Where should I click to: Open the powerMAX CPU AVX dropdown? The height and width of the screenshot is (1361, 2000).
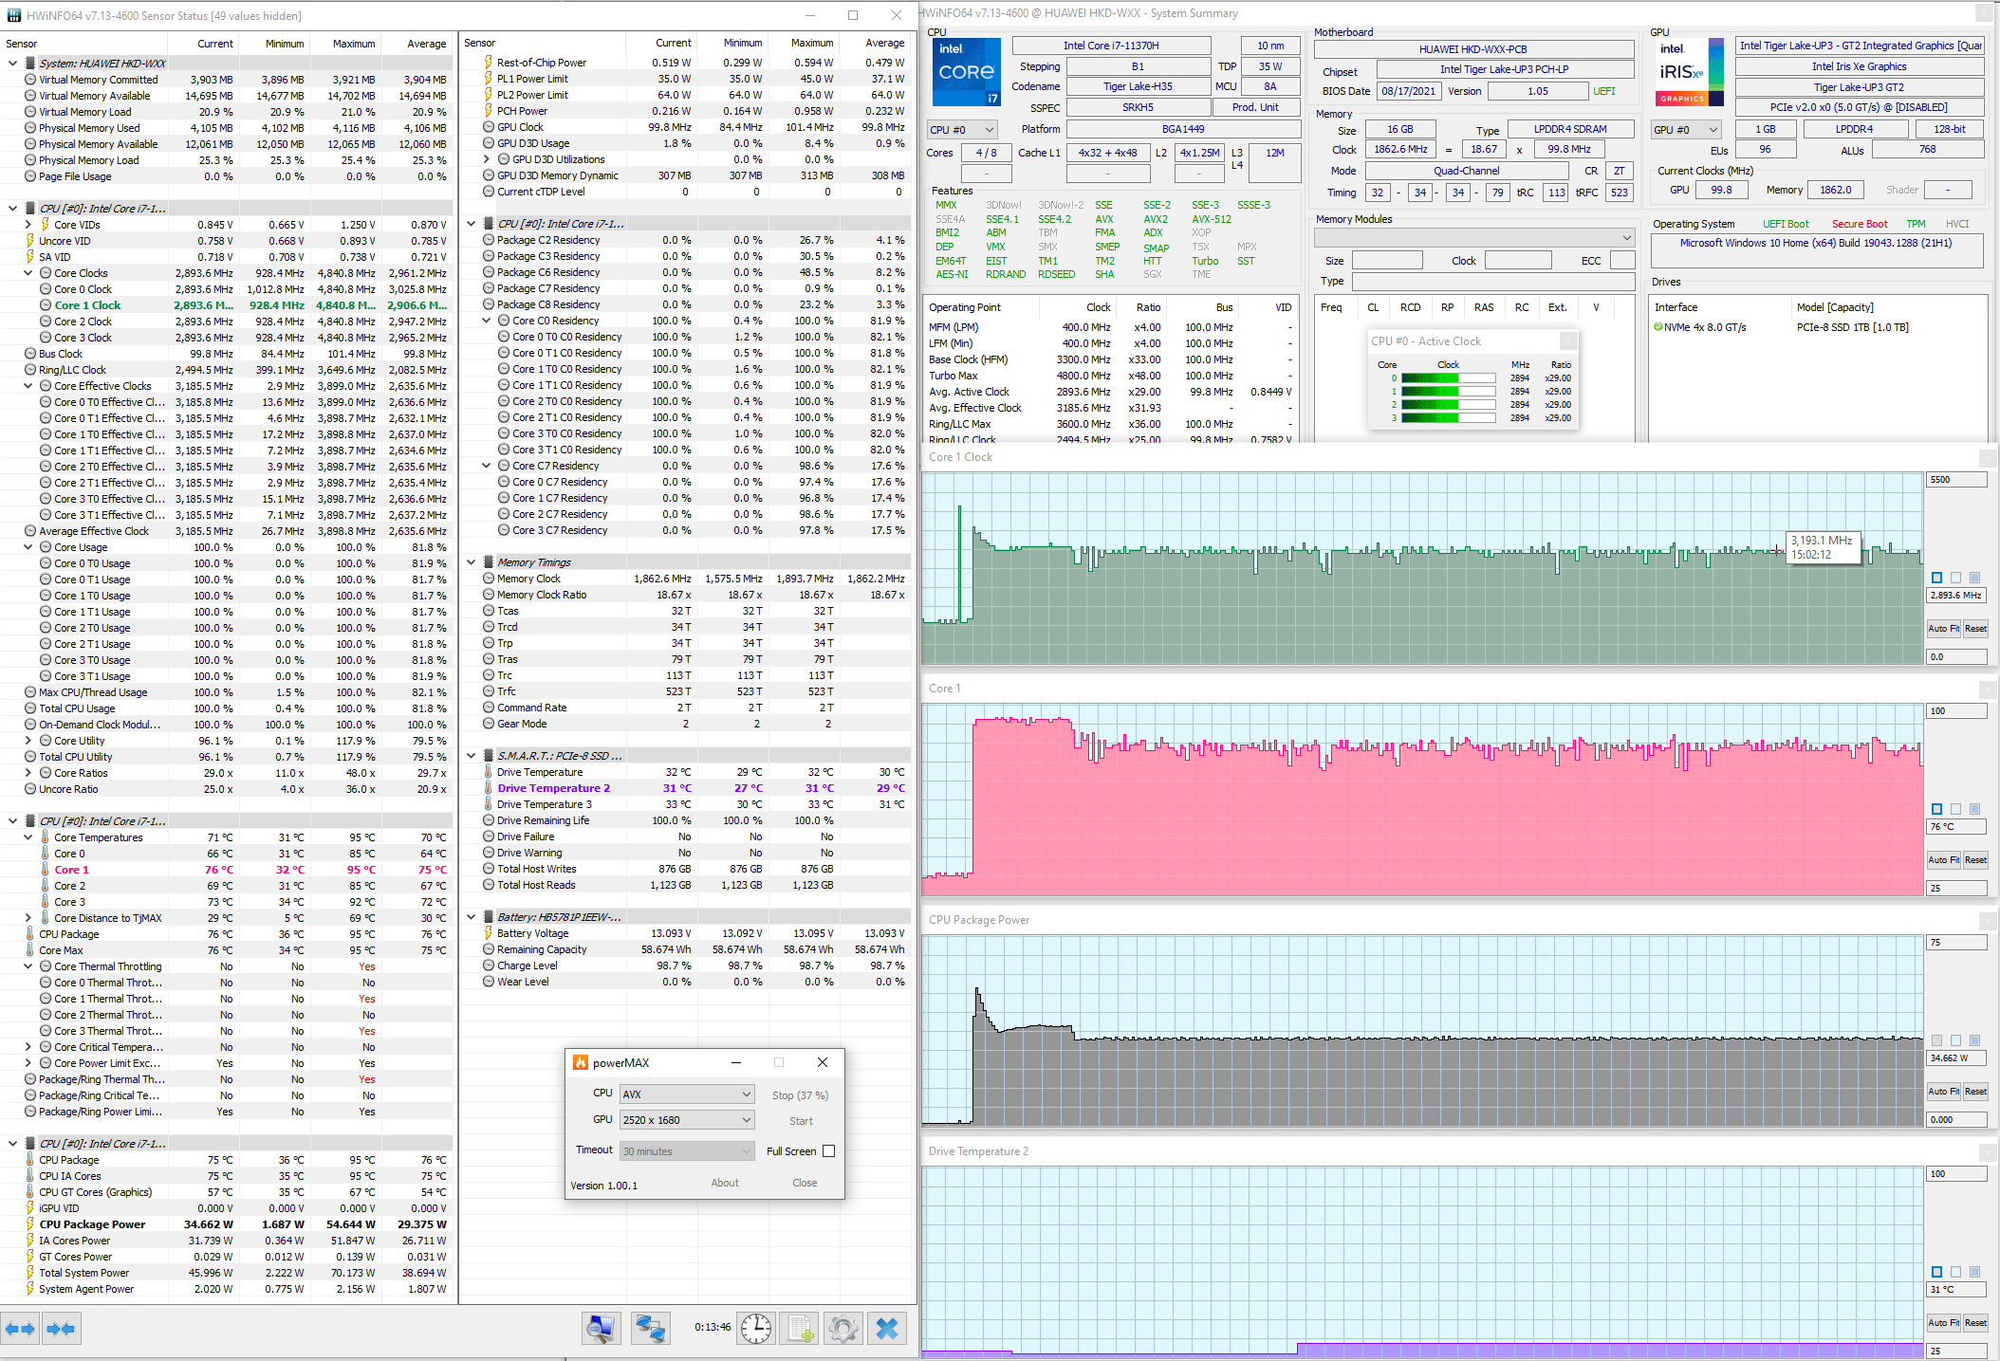687,1094
